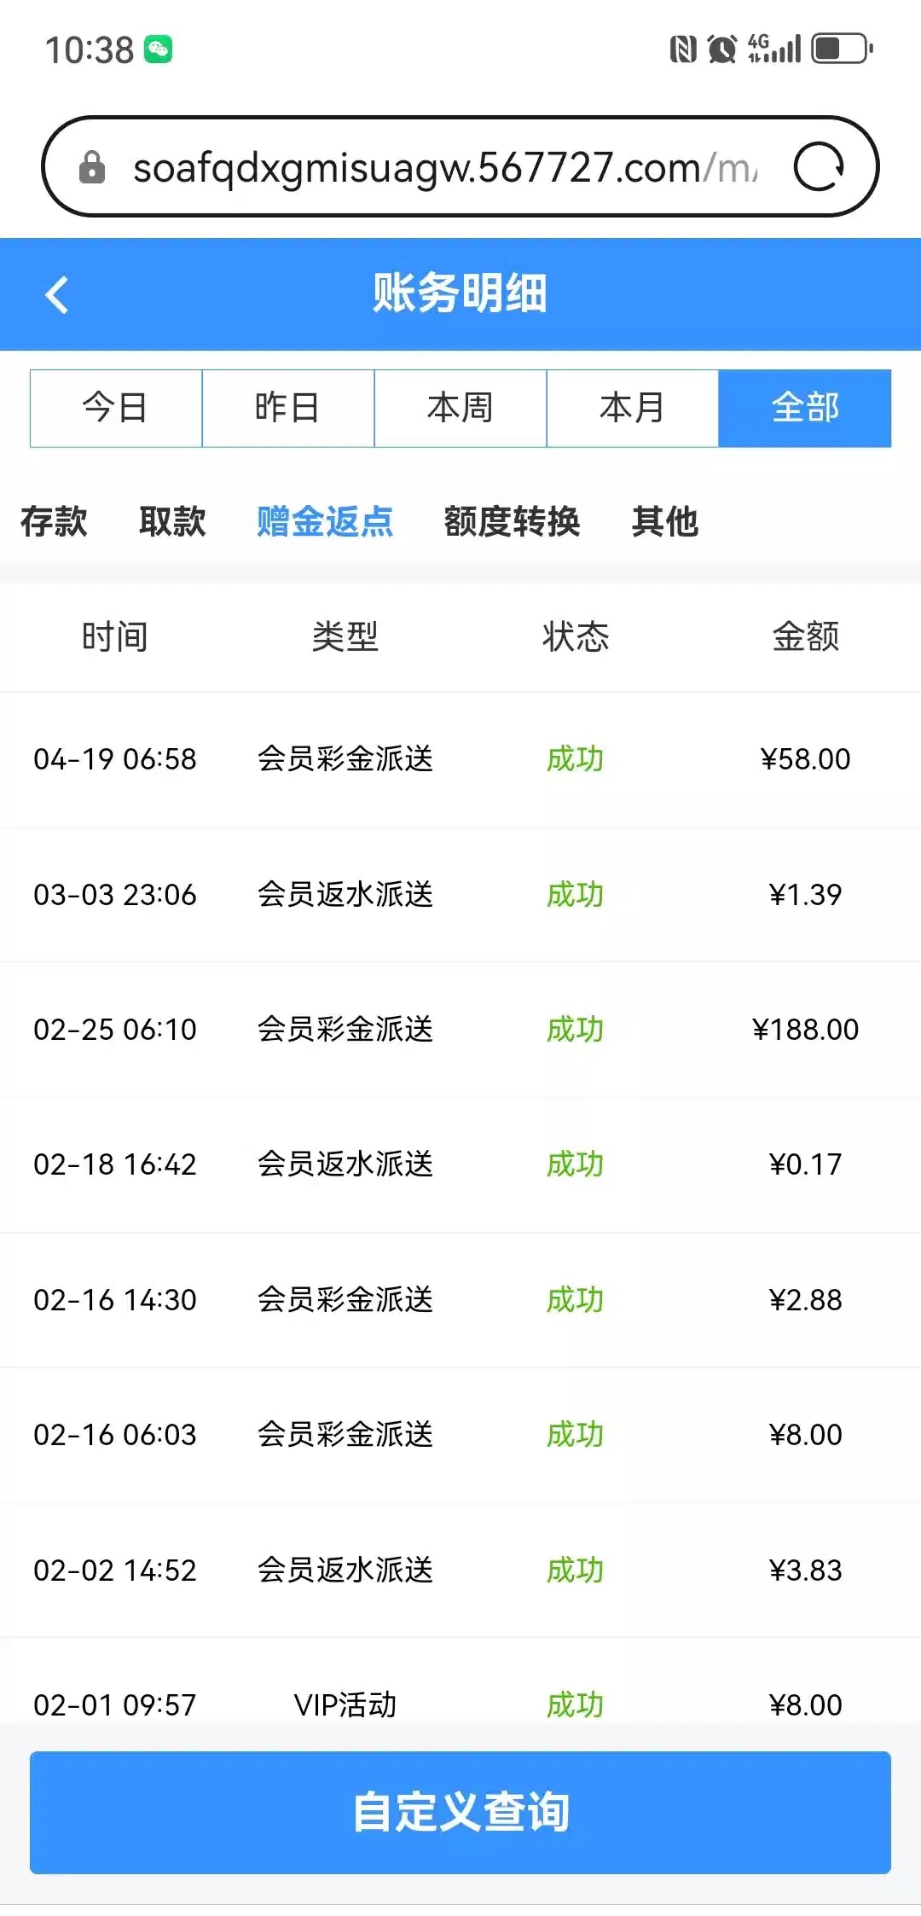The height and width of the screenshot is (1916, 921).
Task: Tap the back arrow in header
Action: pos(57,295)
